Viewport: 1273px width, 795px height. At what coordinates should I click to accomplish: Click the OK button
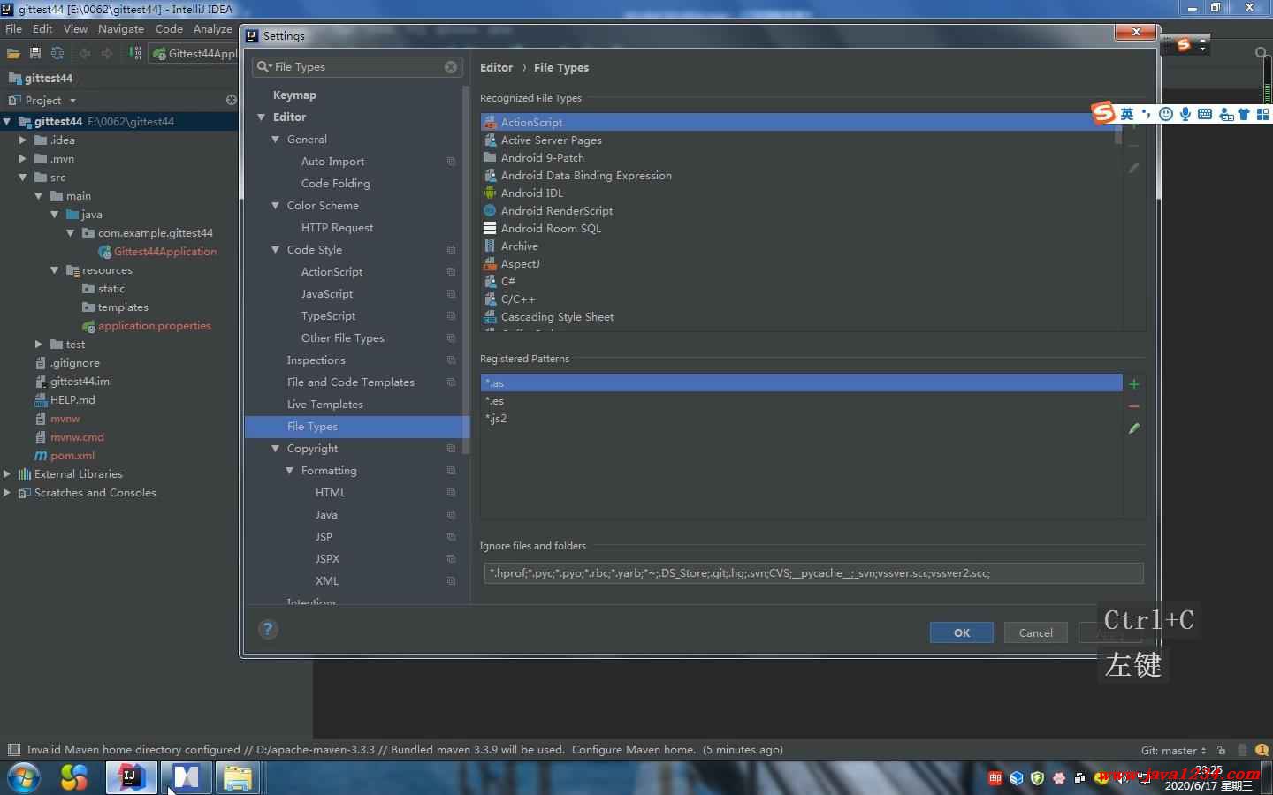click(962, 632)
